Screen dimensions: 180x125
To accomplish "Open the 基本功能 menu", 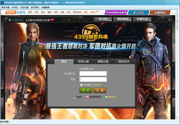I will (x=5, y=7).
